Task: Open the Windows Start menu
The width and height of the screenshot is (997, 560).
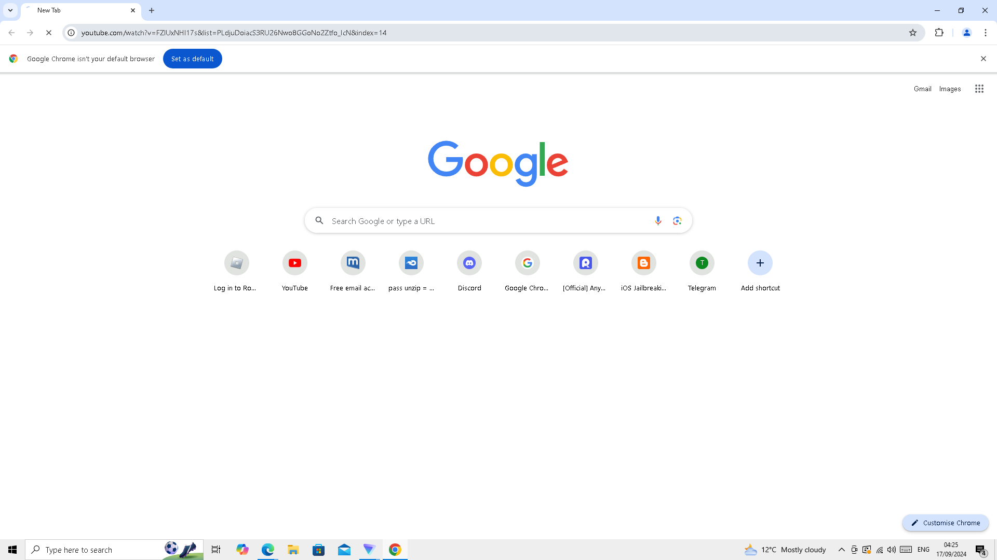Action: 12,550
